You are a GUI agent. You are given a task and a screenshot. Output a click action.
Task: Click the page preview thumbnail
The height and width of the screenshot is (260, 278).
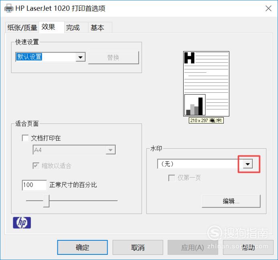coord(206,84)
